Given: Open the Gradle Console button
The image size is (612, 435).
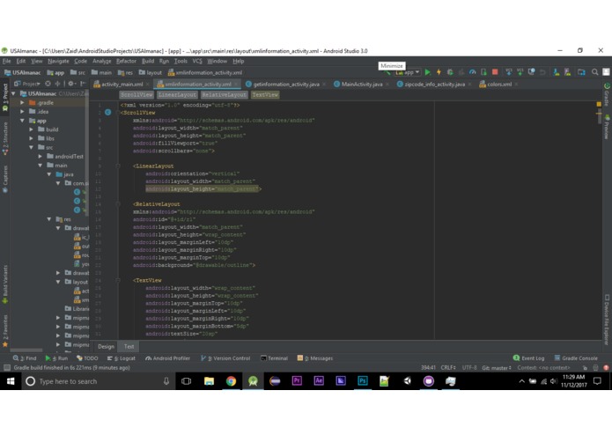Looking at the screenshot, I should [x=576, y=358].
